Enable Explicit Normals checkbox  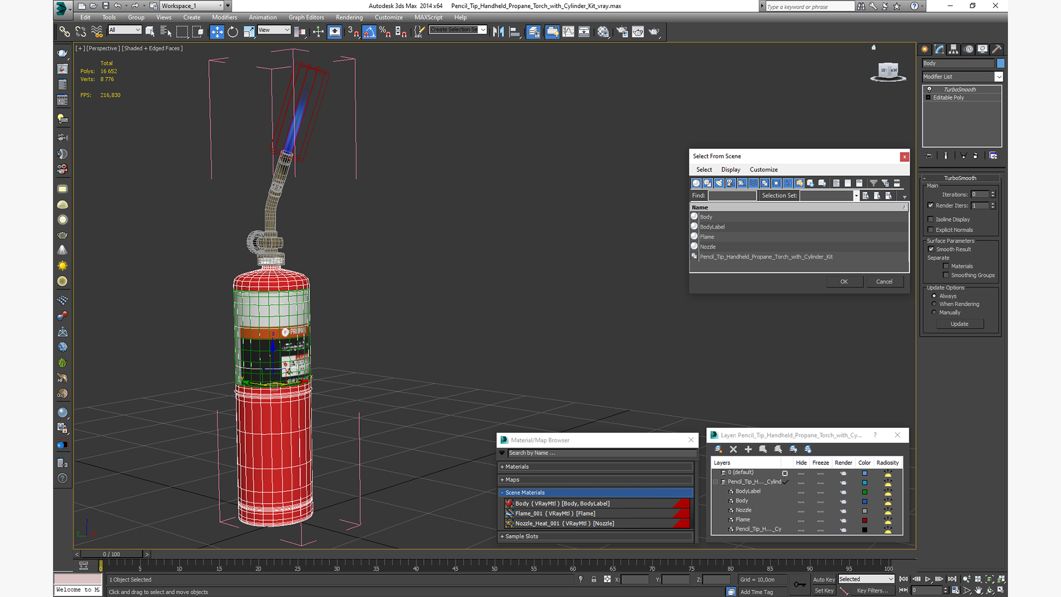click(931, 229)
